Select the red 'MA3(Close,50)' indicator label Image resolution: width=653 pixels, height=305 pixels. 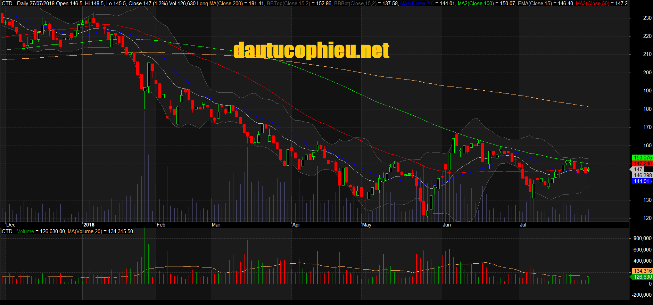[x=593, y=3]
